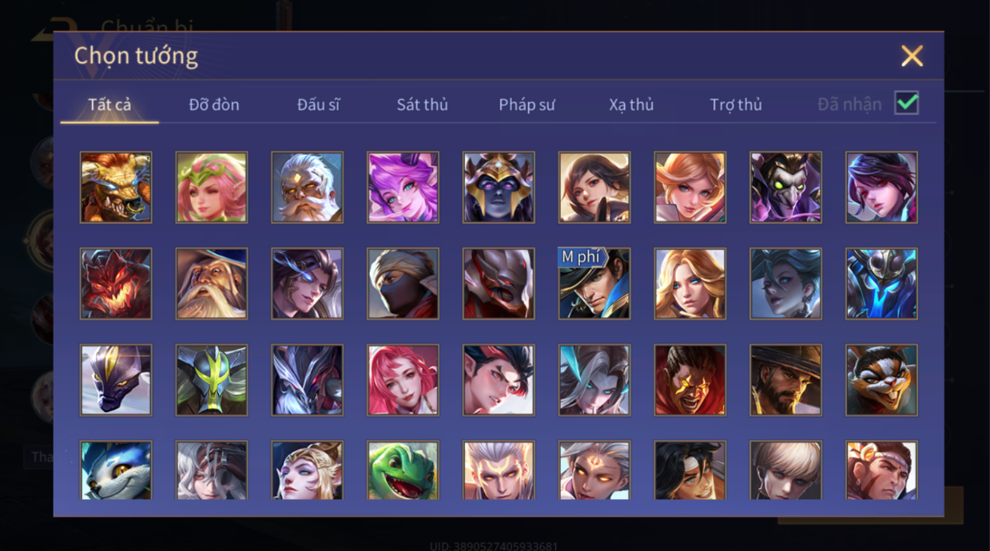This screenshot has width=990, height=551.
Task: Select the wizard with wide-brimmed hat
Action: 212,283
